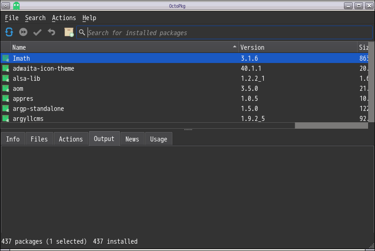Click the commit checkmark icon
Viewport: 375px width, 251px height.
37,32
